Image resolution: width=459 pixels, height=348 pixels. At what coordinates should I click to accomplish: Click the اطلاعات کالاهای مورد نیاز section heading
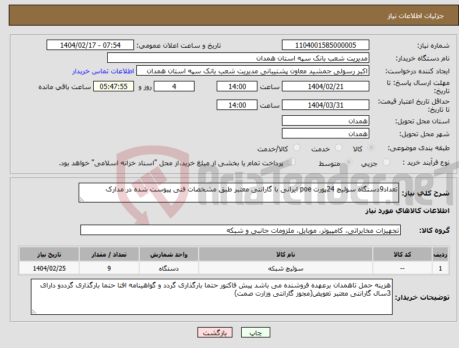(407, 211)
